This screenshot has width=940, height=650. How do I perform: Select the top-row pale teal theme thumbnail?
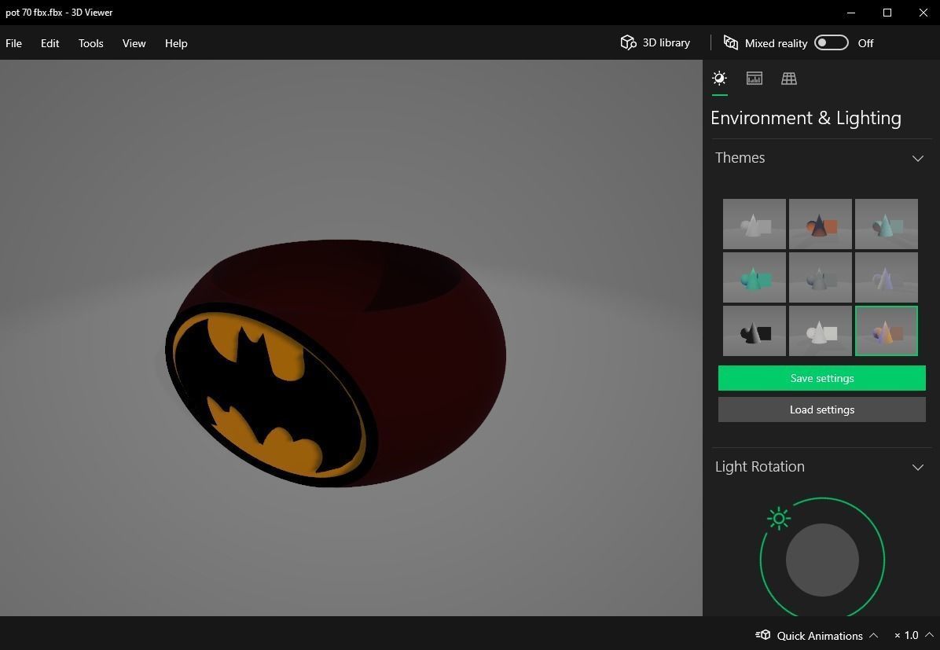[886, 224]
